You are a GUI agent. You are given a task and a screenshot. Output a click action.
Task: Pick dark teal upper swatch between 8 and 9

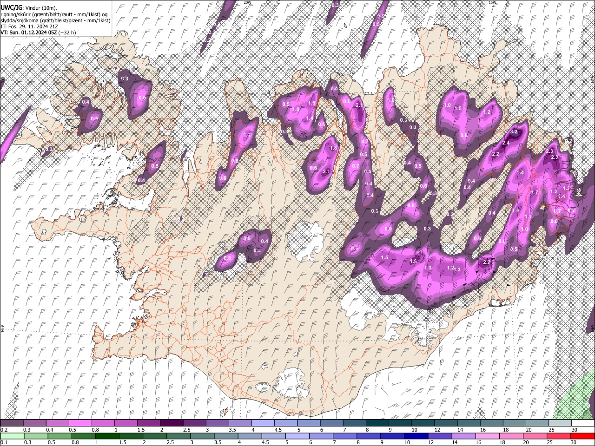coord(377,423)
